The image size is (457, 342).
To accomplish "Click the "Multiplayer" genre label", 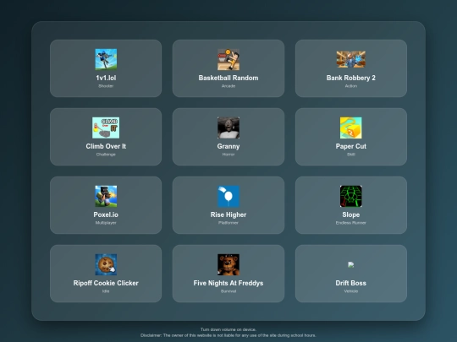I will click(106, 223).
